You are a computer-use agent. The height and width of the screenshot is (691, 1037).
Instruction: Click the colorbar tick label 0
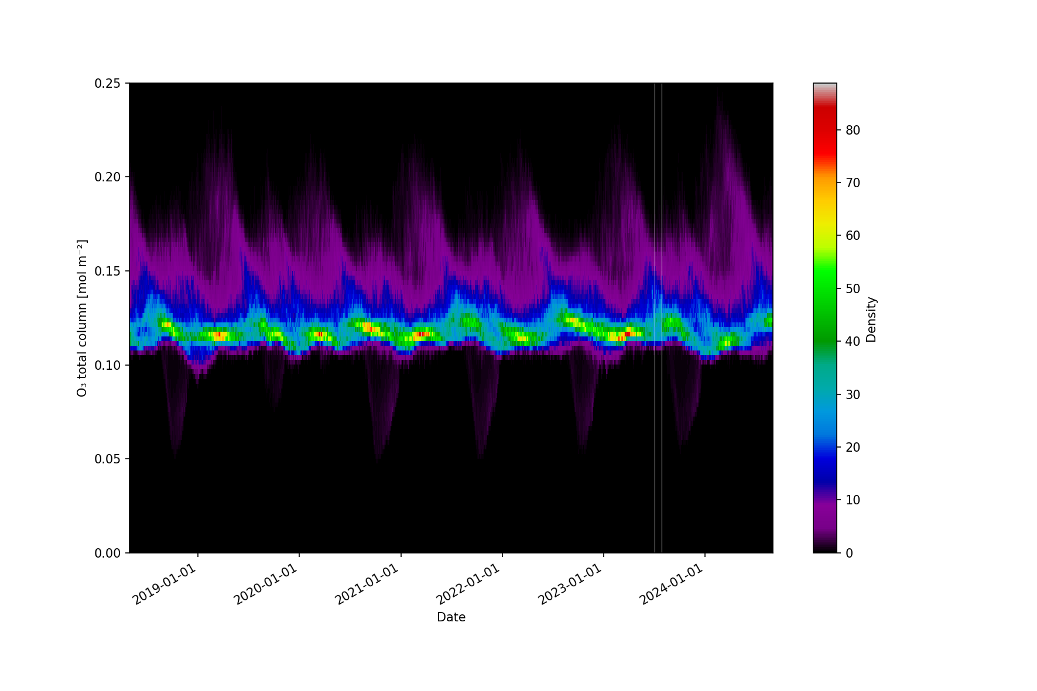pyautogui.click(x=849, y=553)
